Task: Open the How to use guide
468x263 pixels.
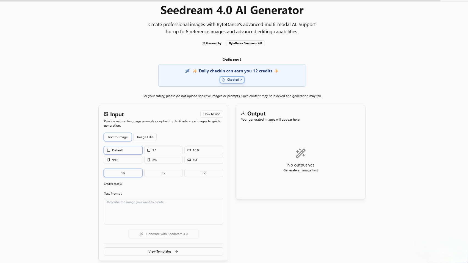Action: point(211,114)
